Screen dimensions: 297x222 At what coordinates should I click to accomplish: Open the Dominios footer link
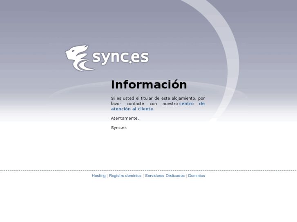pyautogui.click(x=197, y=176)
